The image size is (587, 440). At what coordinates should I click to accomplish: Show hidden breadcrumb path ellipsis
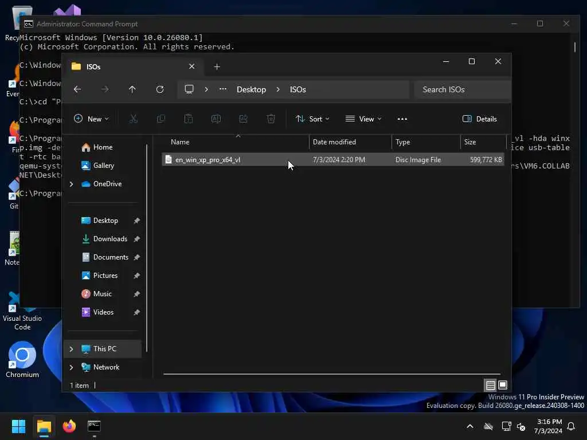coord(223,89)
